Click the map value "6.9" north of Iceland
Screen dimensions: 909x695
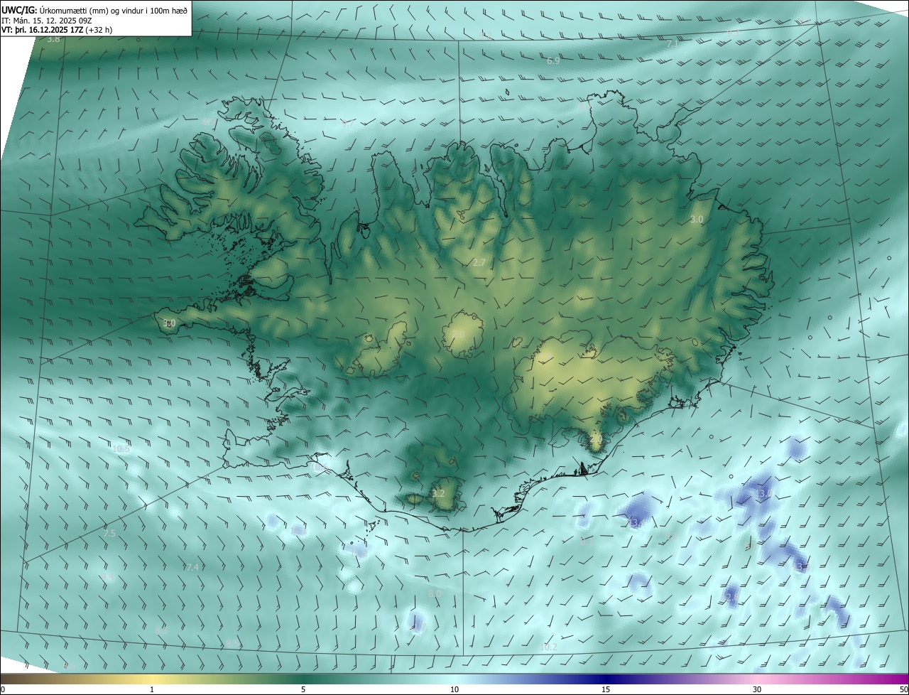tap(553, 61)
